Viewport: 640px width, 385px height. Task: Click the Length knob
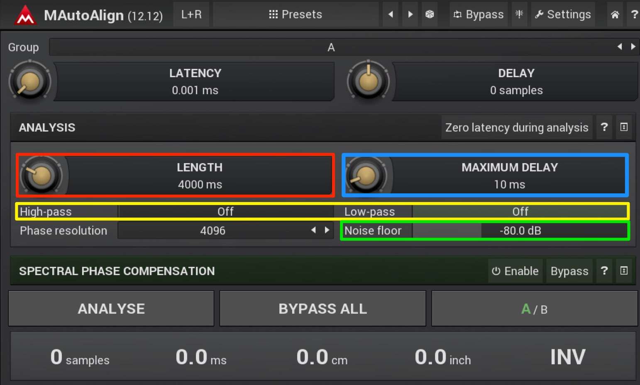click(x=41, y=175)
